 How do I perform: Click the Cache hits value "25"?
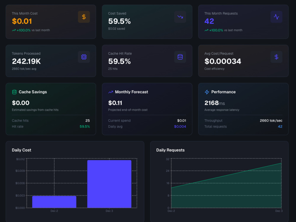88,121
